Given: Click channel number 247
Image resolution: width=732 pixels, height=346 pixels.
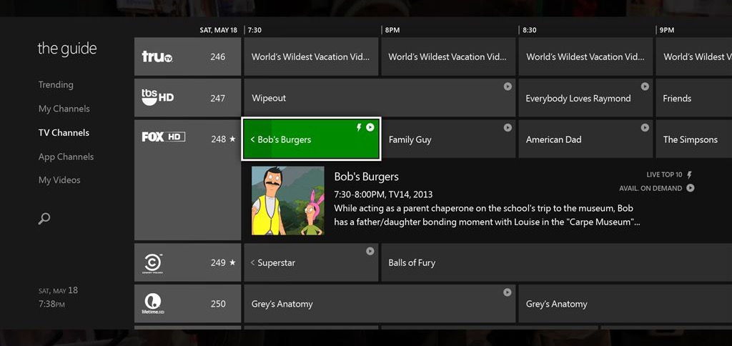Looking at the screenshot, I should pos(217,98).
